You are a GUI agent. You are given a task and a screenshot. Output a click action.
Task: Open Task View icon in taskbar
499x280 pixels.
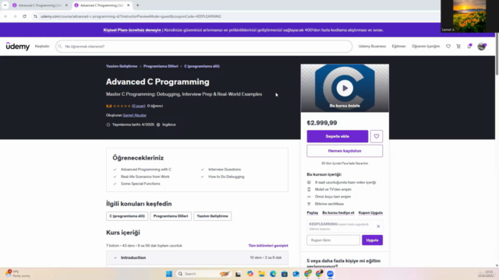[x=238, y=274]
